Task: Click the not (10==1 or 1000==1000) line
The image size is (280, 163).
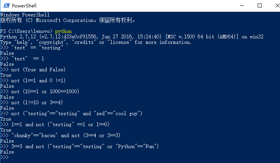Action: tap(45, 92)
